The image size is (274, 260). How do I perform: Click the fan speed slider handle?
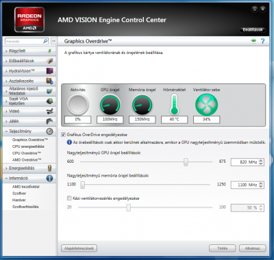(129, 207)
